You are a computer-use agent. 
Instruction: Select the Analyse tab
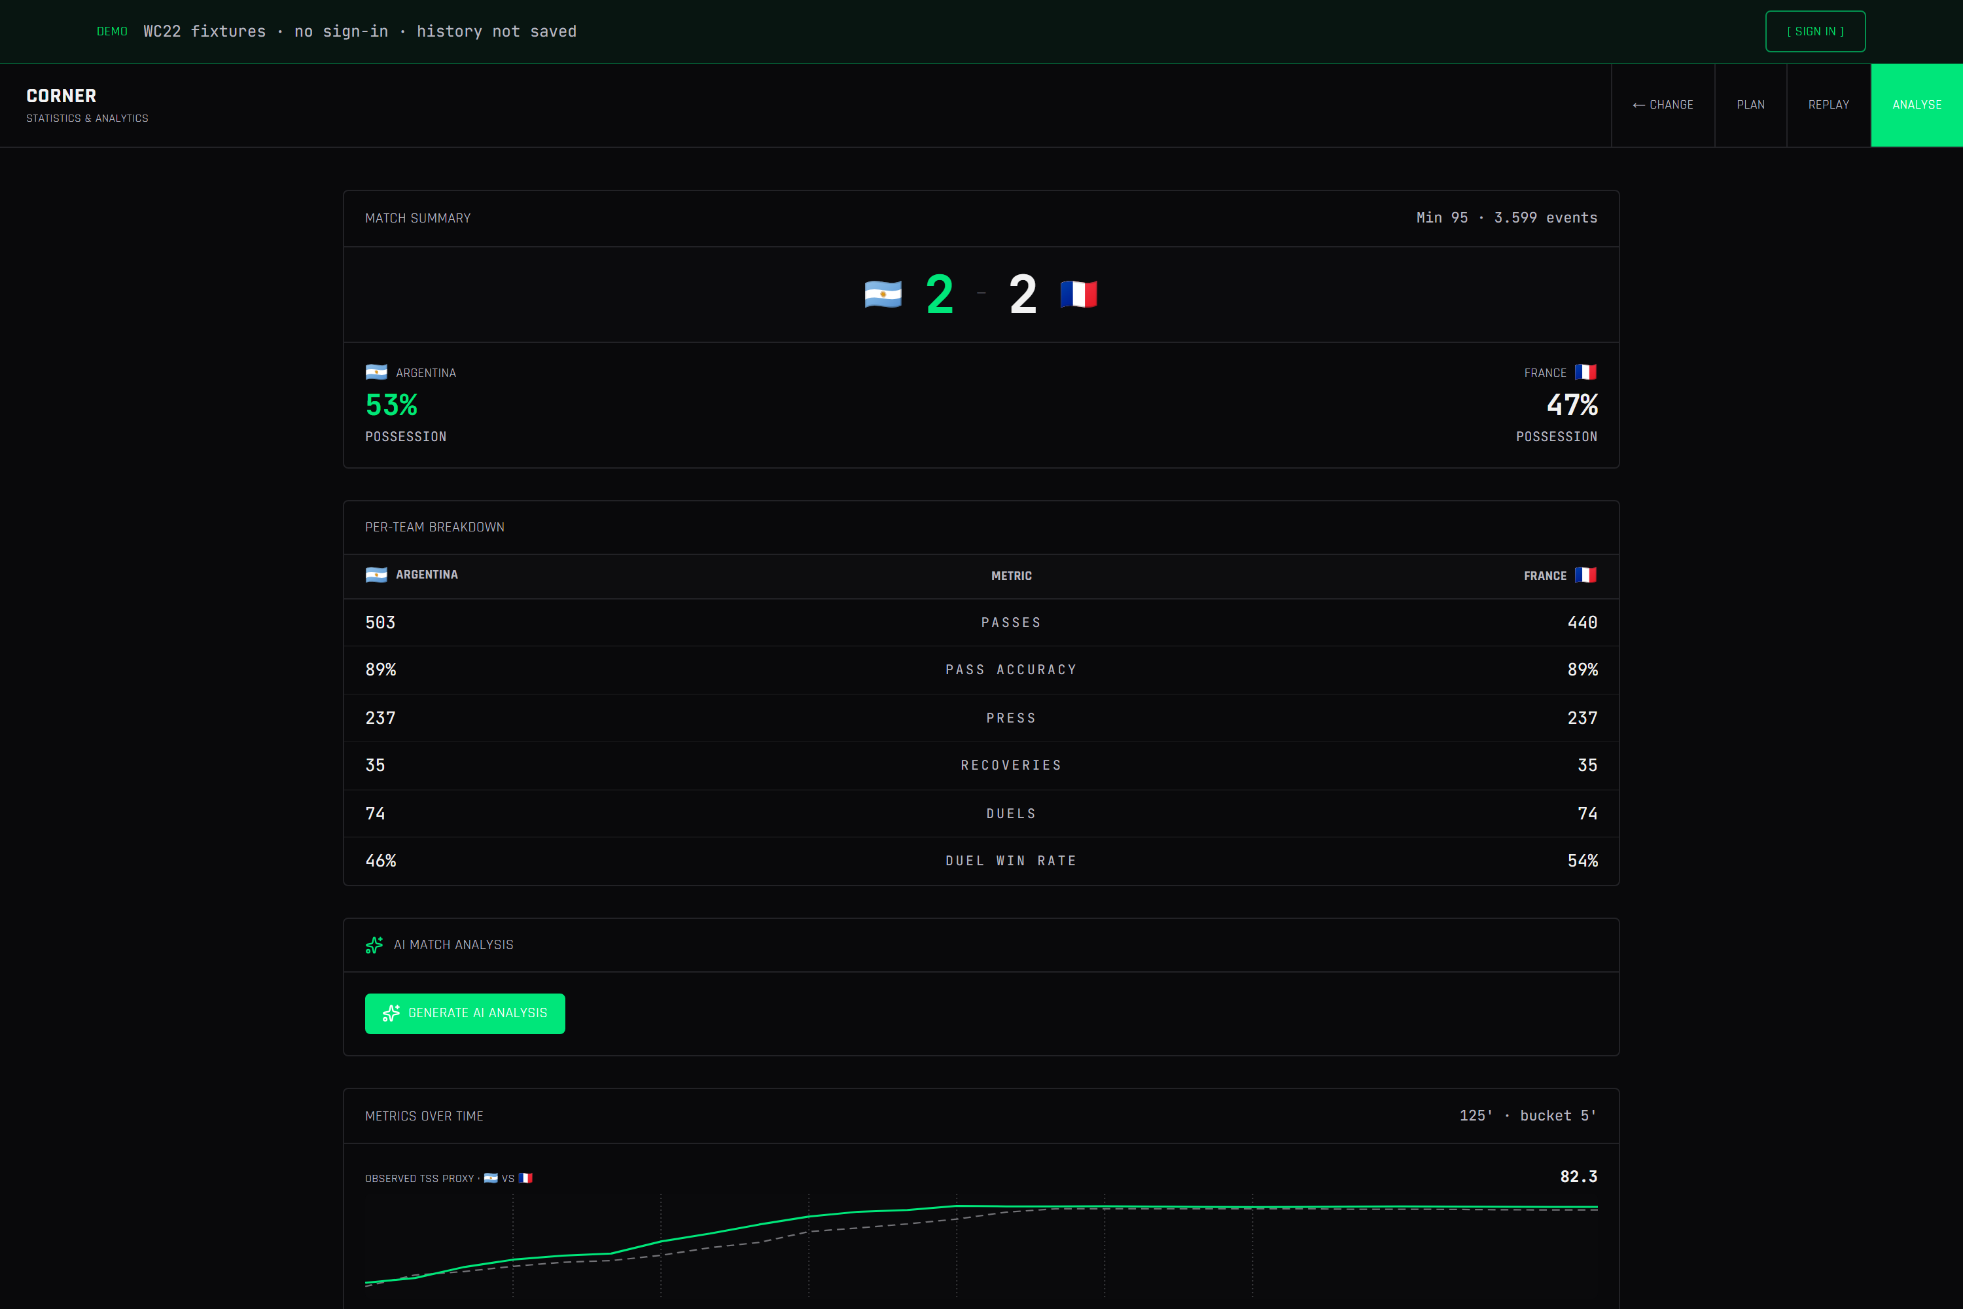click(1917, 105)
